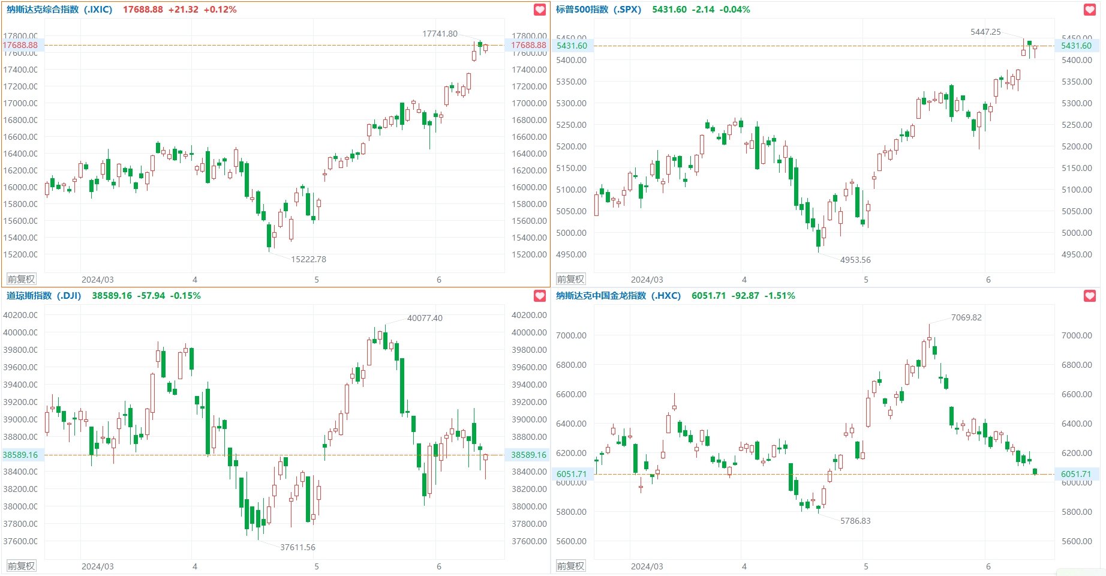Viewport: 1106px width, 576px height.
Task: Favorite the Nasdaq Composite (.IXIC) chart heart icon
Action: (x=540, y=10)
